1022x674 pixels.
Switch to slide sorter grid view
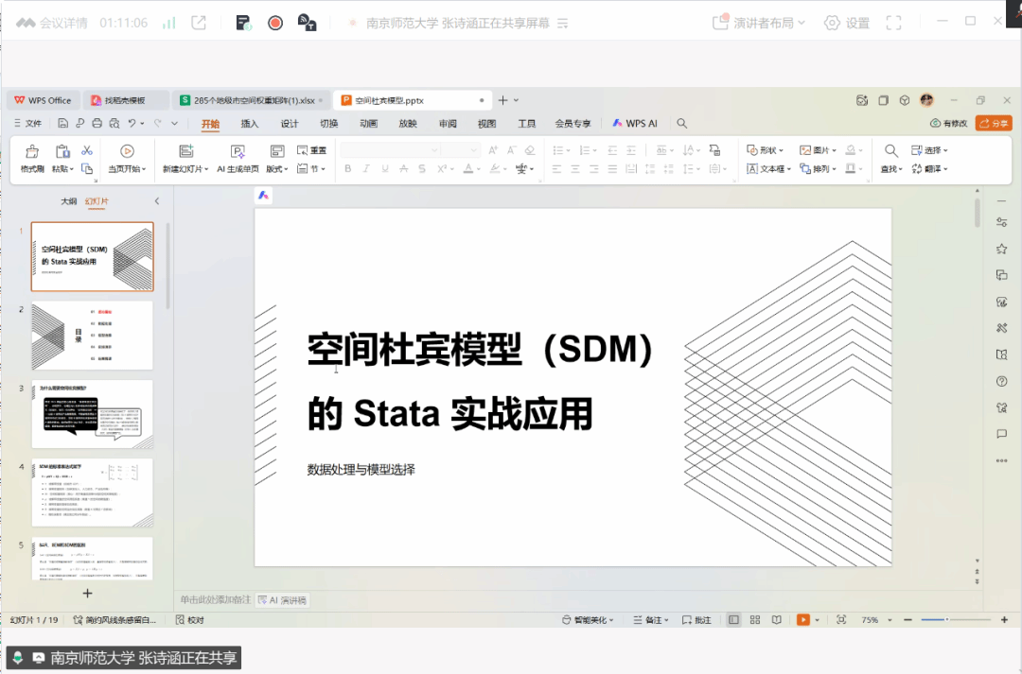(754, 620)
